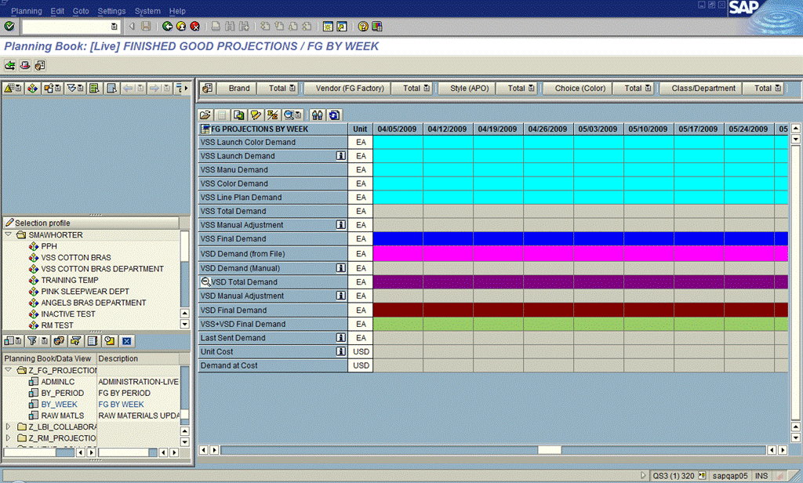803x483 pixels.
Task: Click the info icon on Last Sent Demand row
Action: pyautogui.click(x=340, y=337)
